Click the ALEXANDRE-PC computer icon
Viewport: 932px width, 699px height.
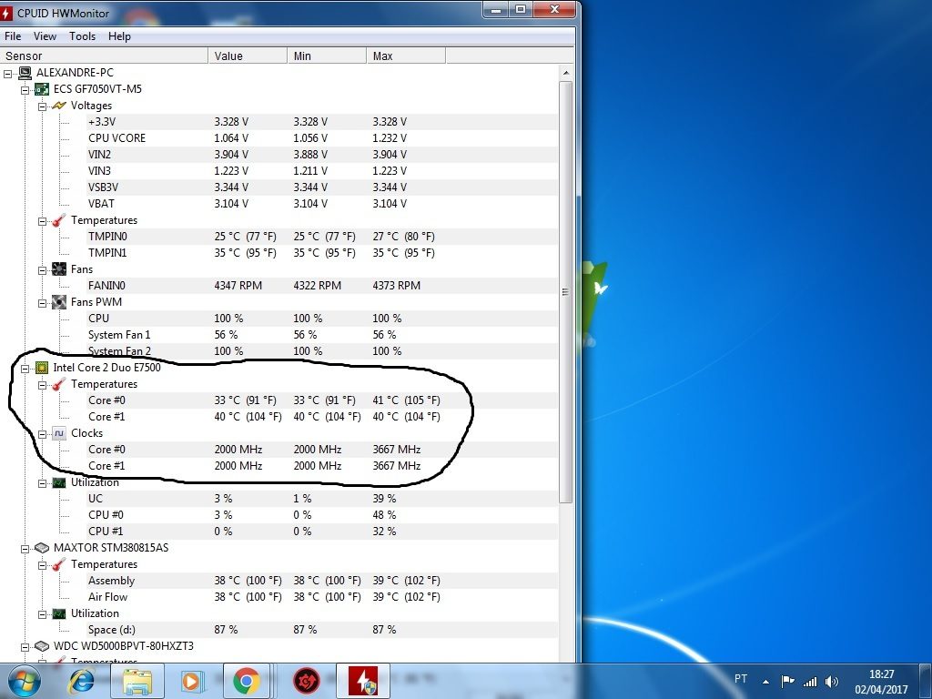click(x=25, y=73)
